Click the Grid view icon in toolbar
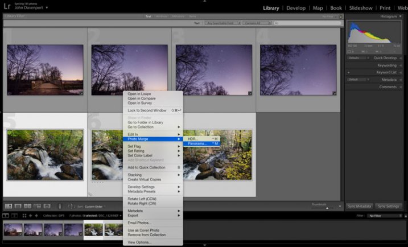This screenshot has height=247, width=408. click(9, 205)
